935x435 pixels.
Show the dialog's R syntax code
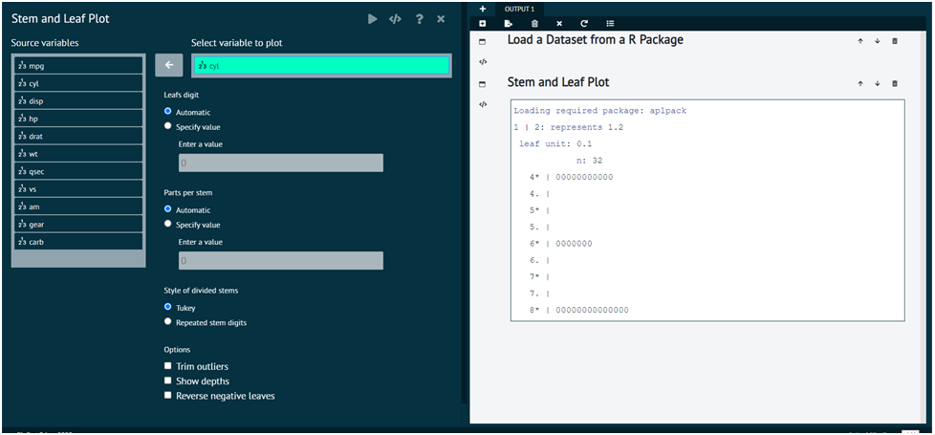394,19
